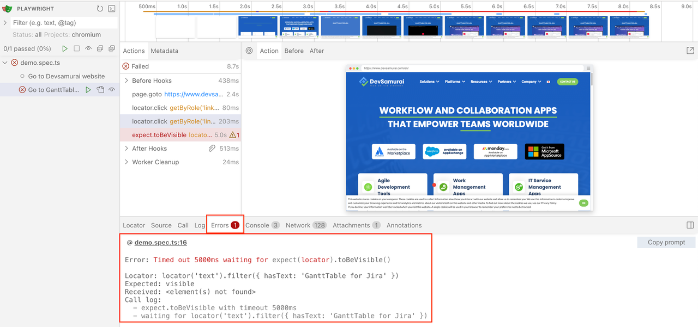
Task: Click the monday.com App Marketplace badge
Action: (x=495, y=152)
